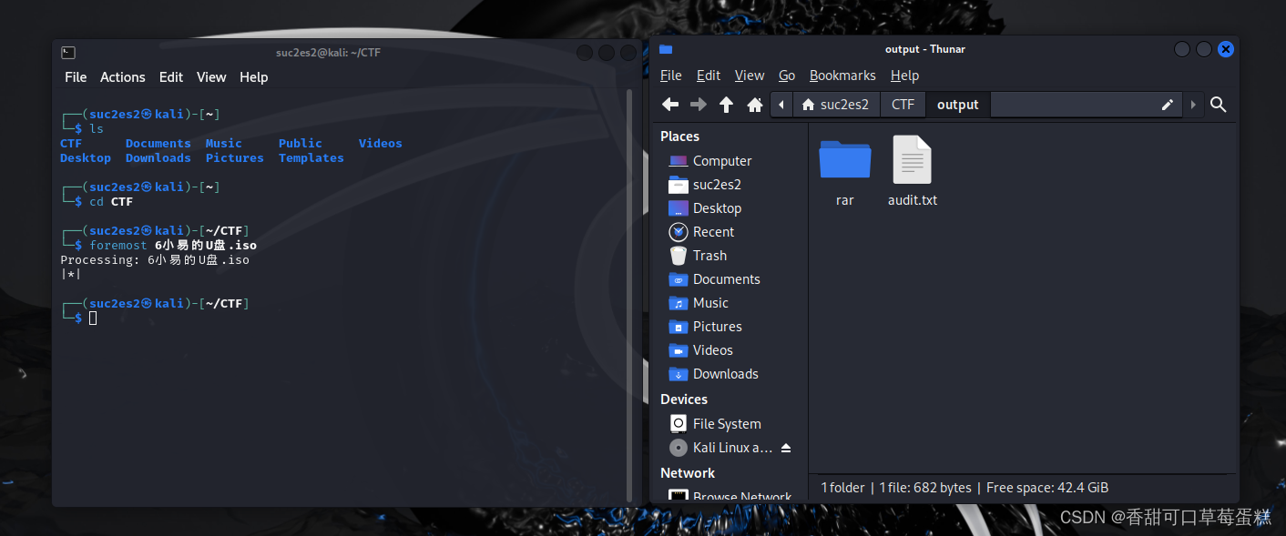Maximize the Thunar window
1286x536 pixels.
[x=1204, y=49]
